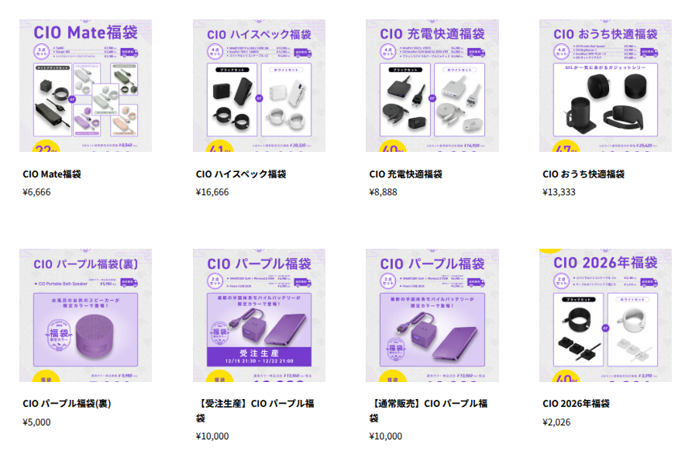685x451 pixels.
Task: Open the CIO 2026年福袋 product image
Action: [605, 315]
